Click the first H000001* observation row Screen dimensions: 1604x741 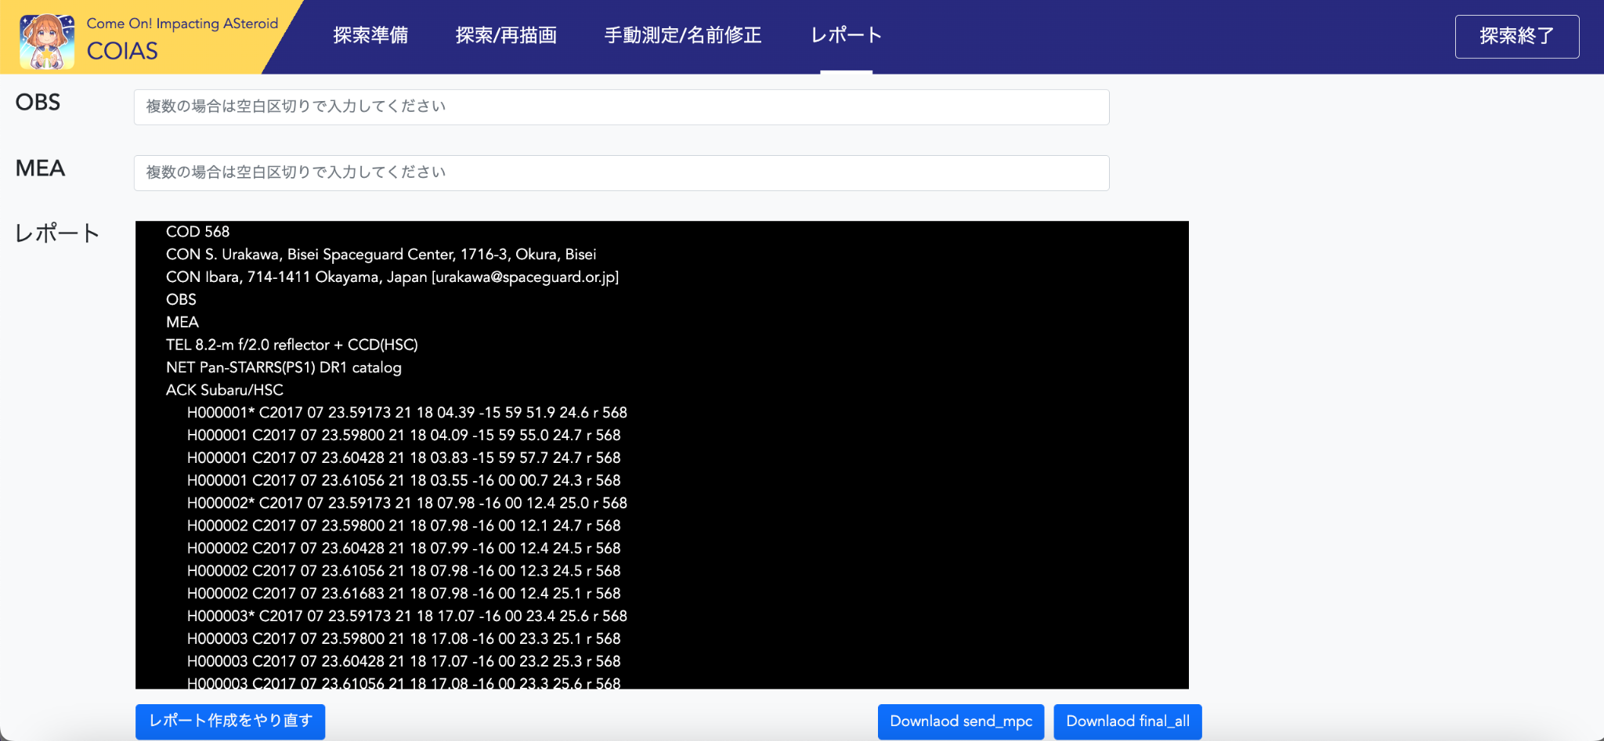click(406, 413)
